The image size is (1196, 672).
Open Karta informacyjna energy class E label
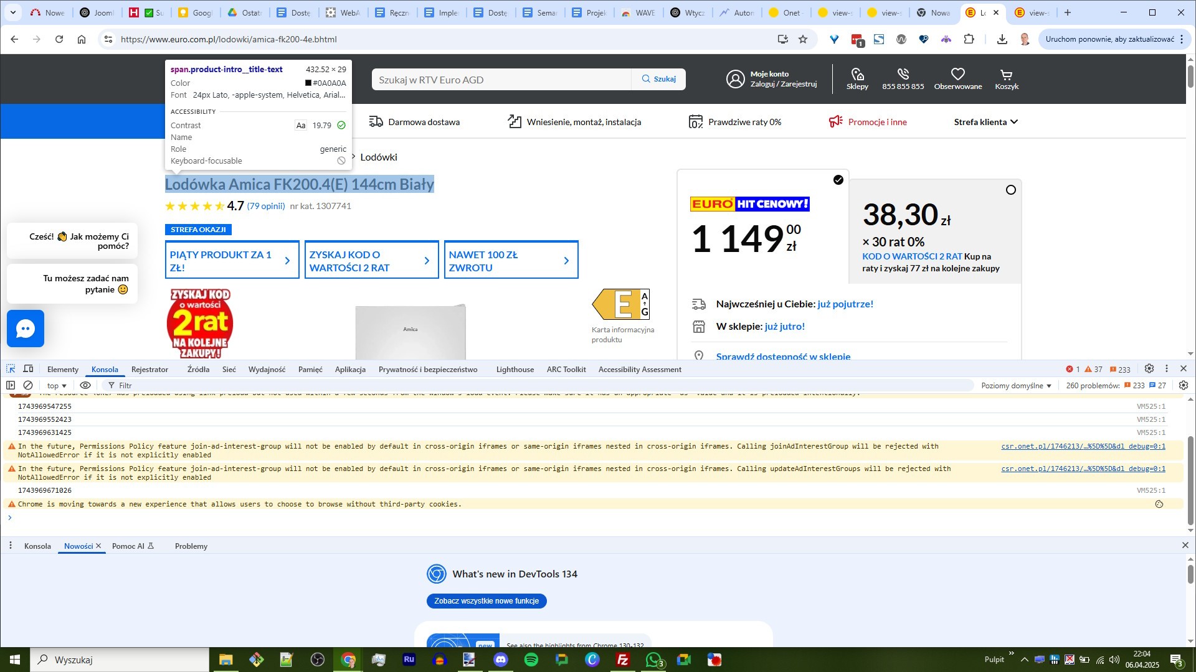coord(620,304)
